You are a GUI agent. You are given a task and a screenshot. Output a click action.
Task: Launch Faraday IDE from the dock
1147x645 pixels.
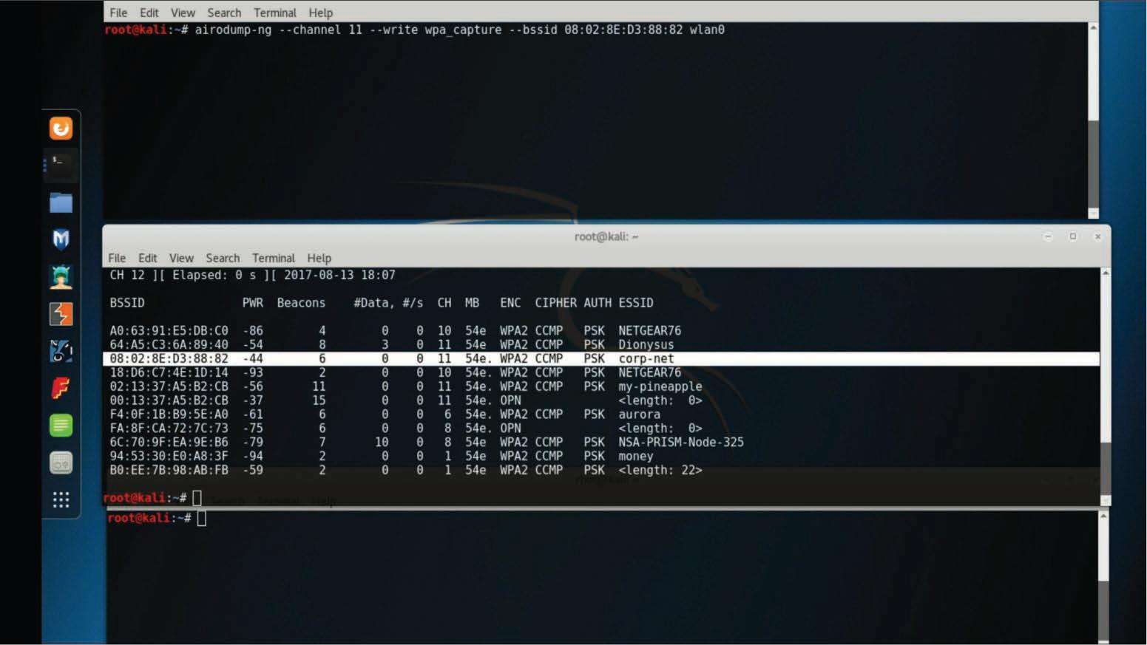61,388
